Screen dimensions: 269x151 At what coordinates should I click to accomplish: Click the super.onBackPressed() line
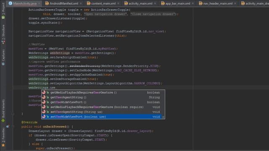[x=55, y=148]
